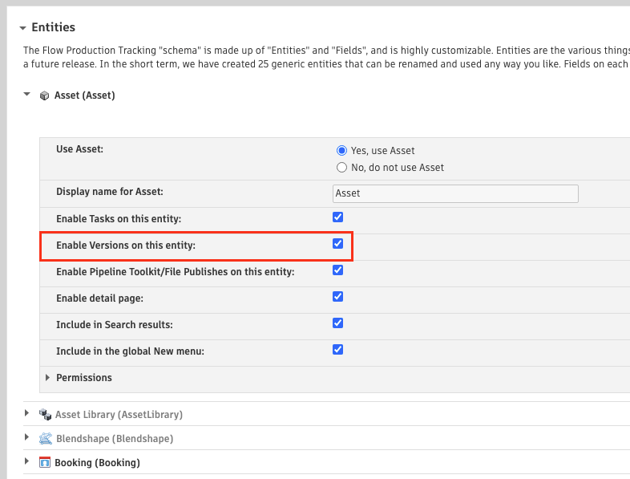The image size is (630, 479).
Task: Select 'No, do not use Asset' option
Action: (x=342, y=168)
